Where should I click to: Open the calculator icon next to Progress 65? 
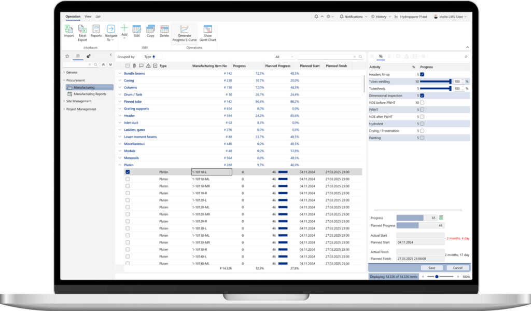click(441, 218)
